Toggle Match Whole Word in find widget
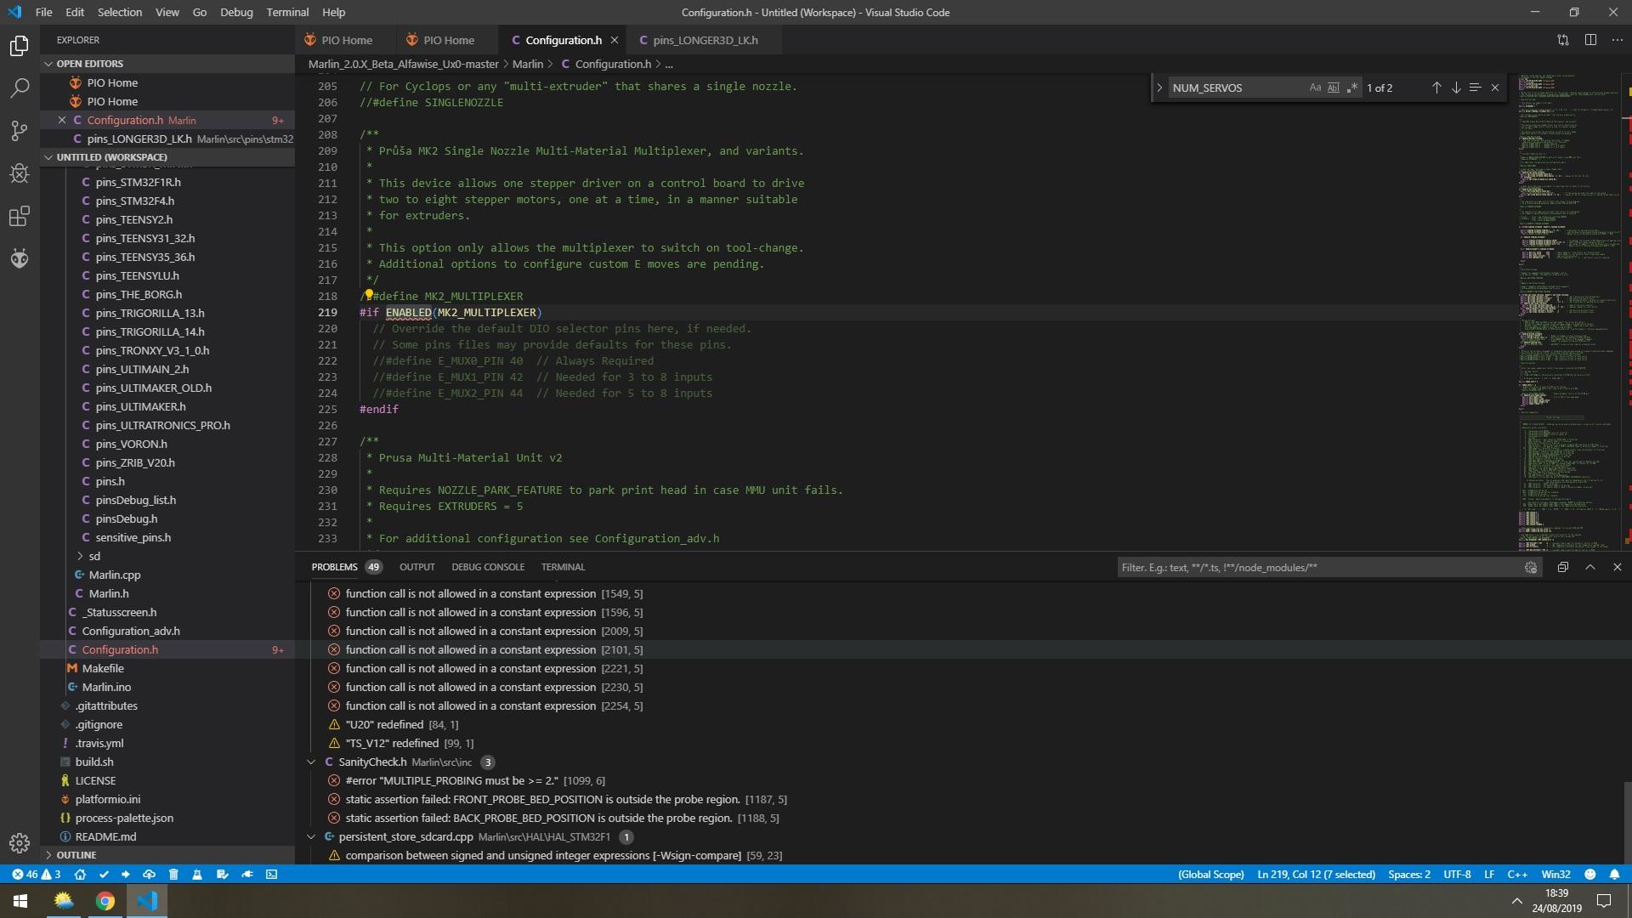 [x=1334, y=88]
